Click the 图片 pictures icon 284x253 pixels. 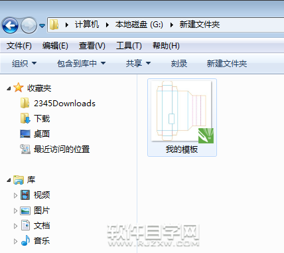(x=25, y=211)
